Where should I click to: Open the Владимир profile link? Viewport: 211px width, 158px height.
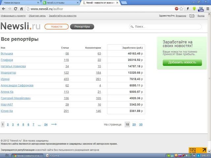pos(181,16)
